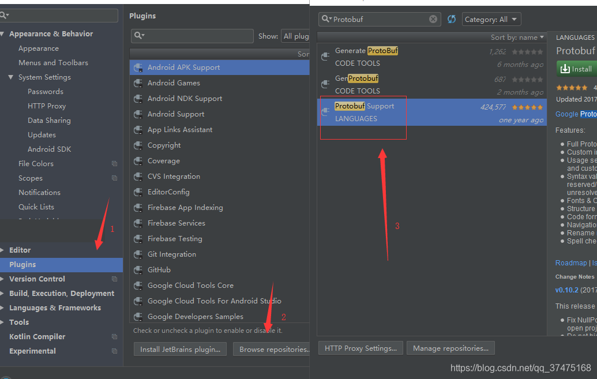Viewport: 597px width, 379px height.
Task: Open the Data Sharing settings page
Action: pos(49,121)
